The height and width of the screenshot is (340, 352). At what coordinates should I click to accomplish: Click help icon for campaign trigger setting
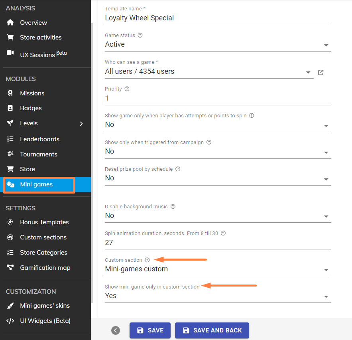[209, 142]
